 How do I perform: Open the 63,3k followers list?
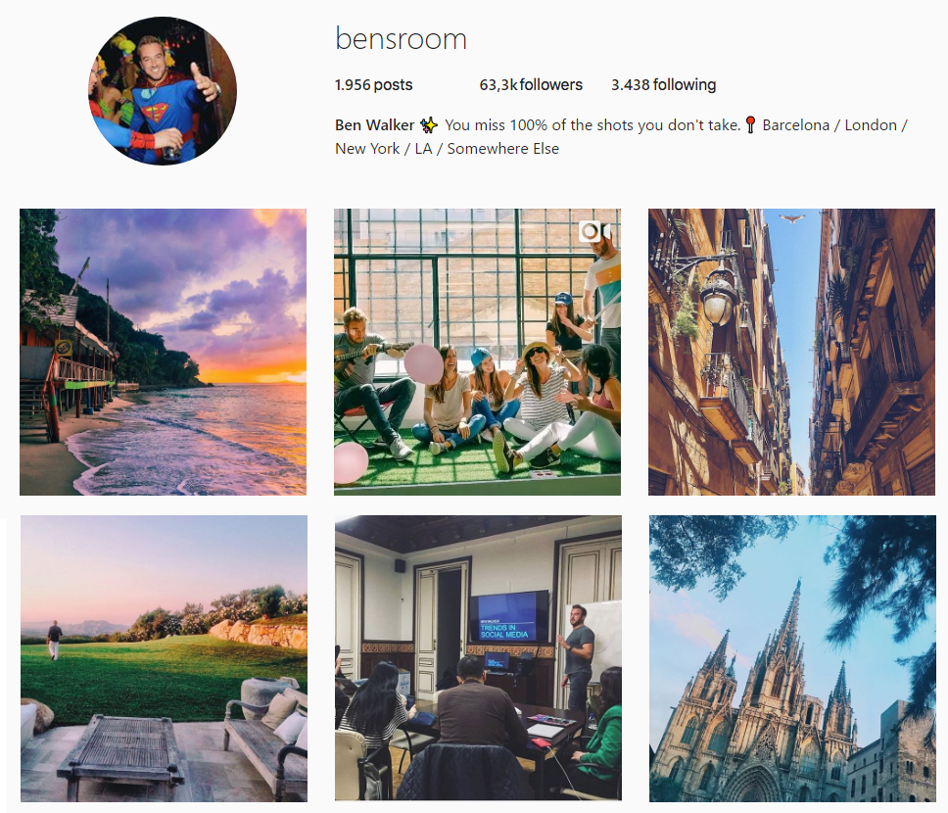(x=531, y=84)
